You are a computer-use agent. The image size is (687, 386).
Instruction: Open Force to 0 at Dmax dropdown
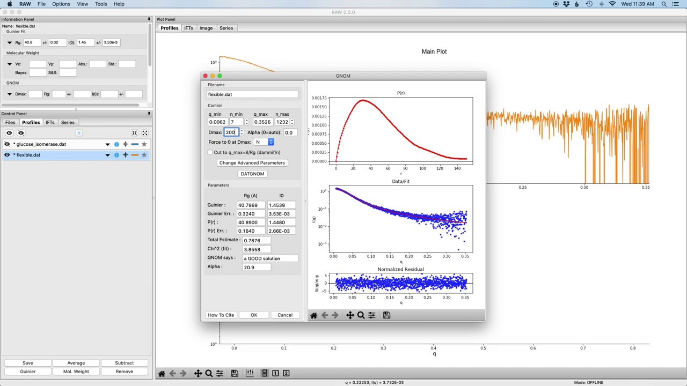click(x=264, y=142)
